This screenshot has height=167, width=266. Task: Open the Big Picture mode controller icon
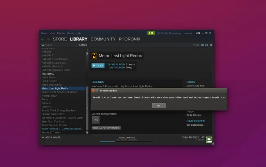tap(198, 33)
